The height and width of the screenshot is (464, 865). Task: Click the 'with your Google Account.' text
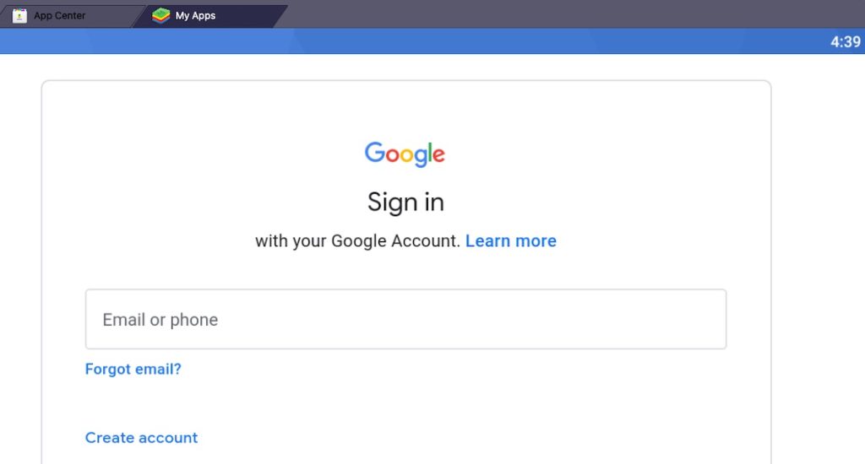click(357, 240)
